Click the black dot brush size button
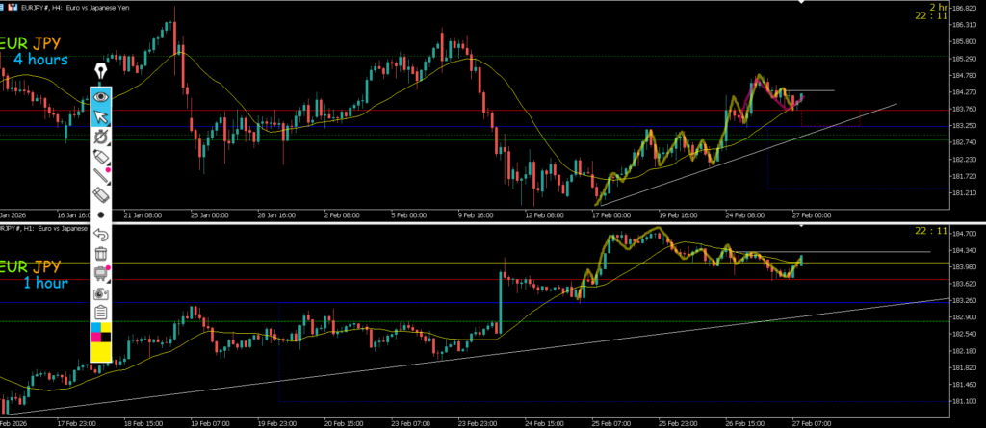986x428 pixels. (100, 215)
